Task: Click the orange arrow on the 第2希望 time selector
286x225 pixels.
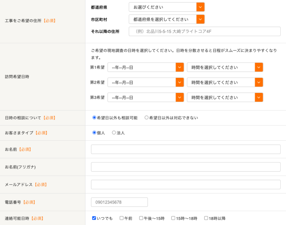Action: coord(259,82)
